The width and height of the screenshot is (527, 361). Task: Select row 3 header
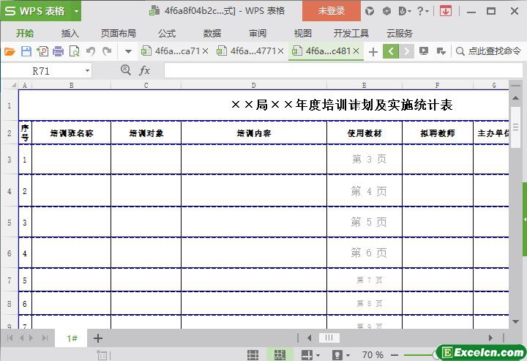click(x=10, y=160)
